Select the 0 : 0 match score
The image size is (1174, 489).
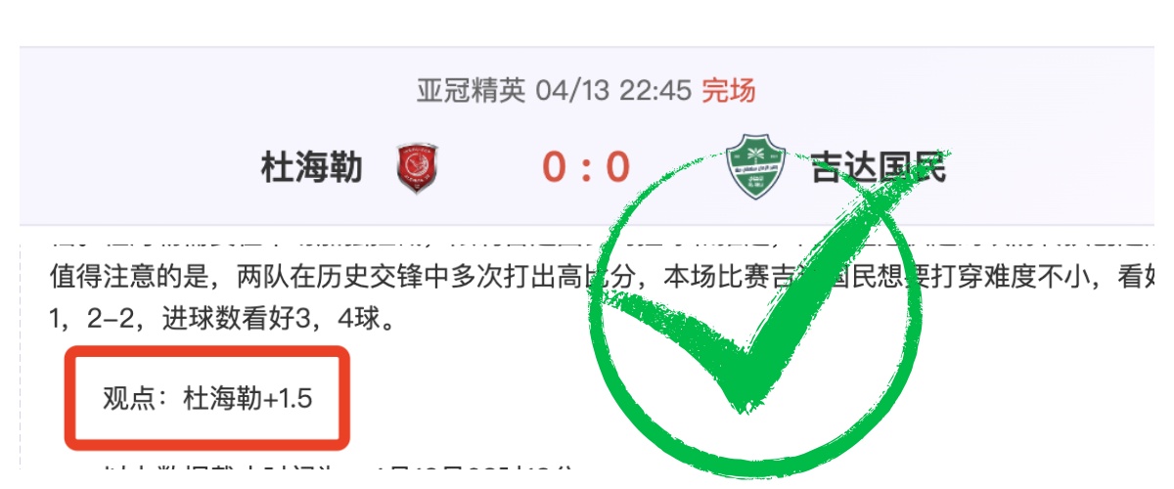click(x=587, y=168)
